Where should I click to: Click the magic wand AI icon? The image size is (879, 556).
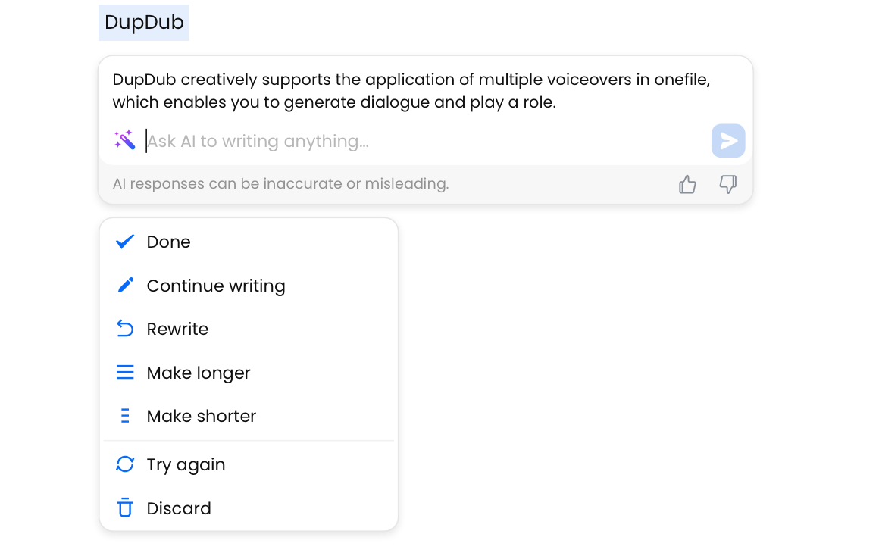[125, 140]
